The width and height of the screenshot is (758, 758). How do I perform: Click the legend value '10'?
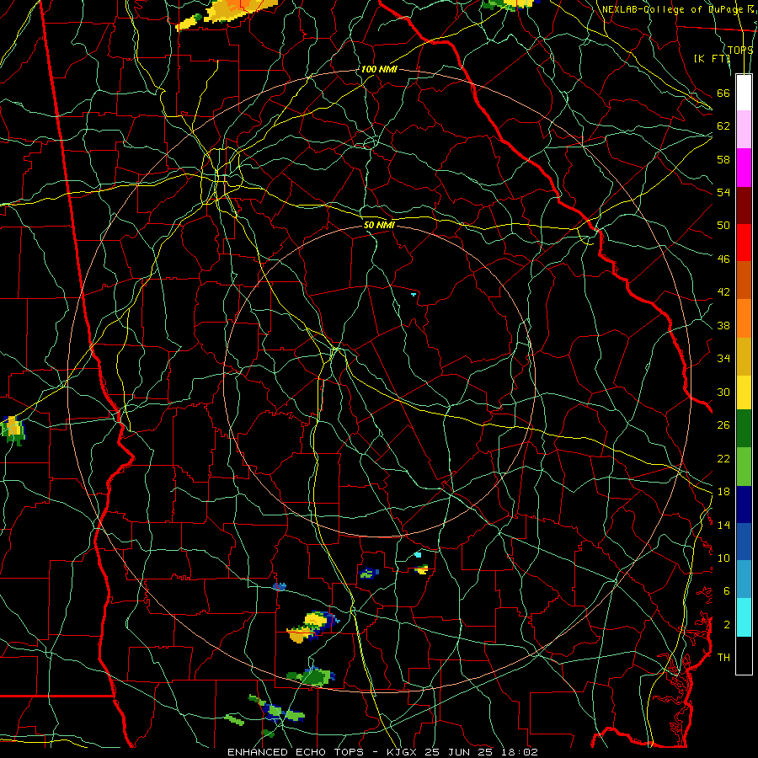[723, 558]
